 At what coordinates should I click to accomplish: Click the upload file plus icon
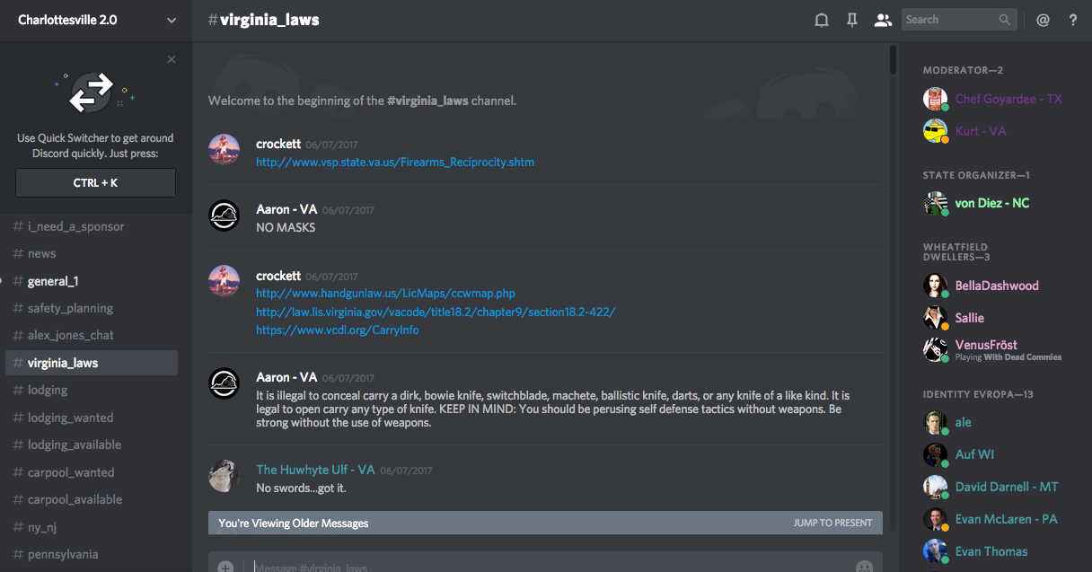225,567
